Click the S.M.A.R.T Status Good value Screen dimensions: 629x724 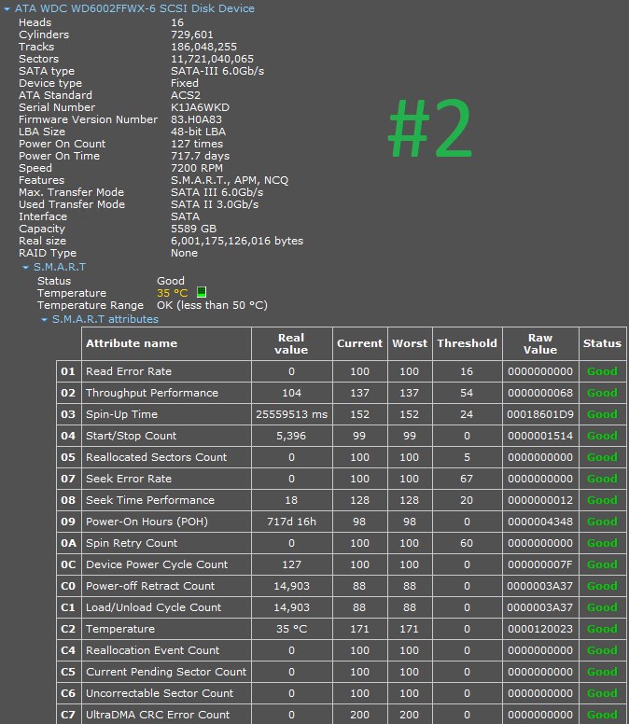171,281
